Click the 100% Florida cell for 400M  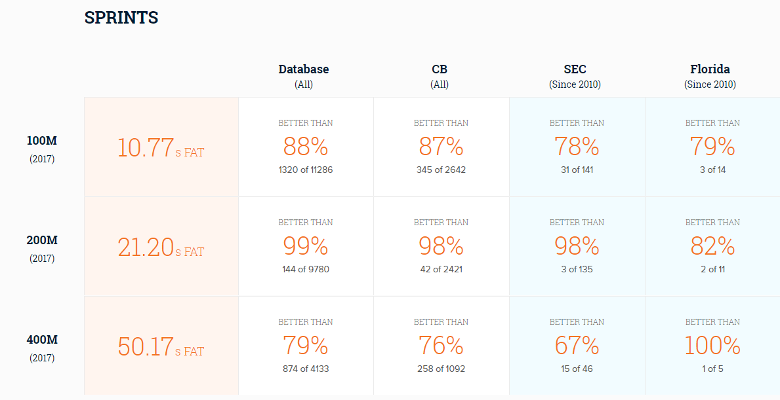coord(712,346)
